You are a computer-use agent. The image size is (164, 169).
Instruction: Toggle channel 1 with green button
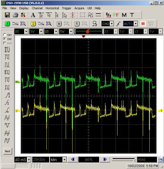click(x=7, y=24)
